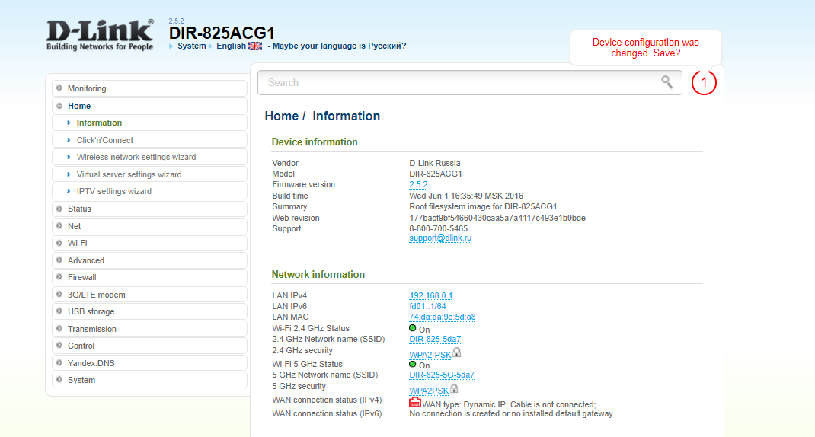Click the green Wi-Fi 5 GHz status indicator
Screen dimensions: 815x437
413,364
